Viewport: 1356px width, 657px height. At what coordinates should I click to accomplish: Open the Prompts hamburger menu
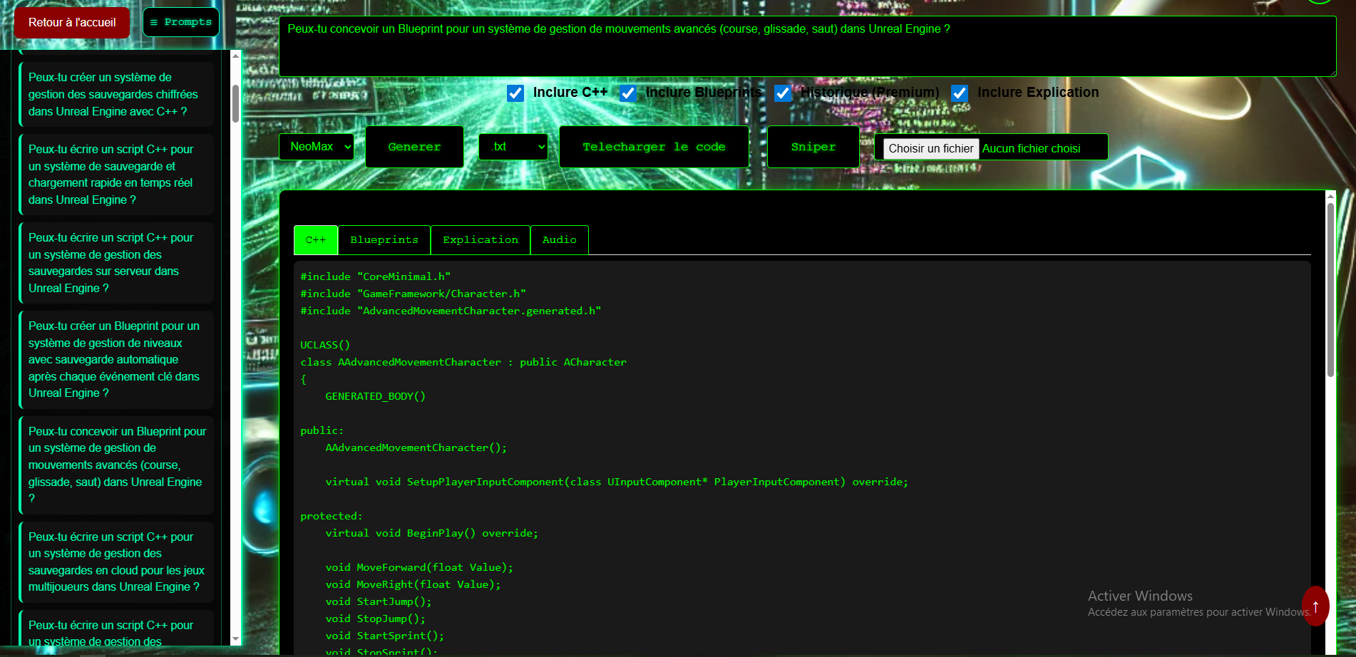click(180, 21)
